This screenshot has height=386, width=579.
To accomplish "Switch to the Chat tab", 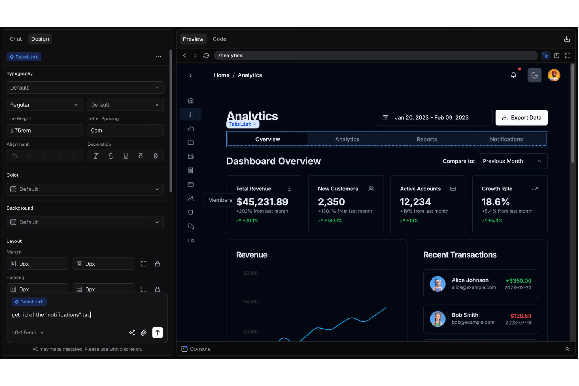I will click(x=16, y=39).
